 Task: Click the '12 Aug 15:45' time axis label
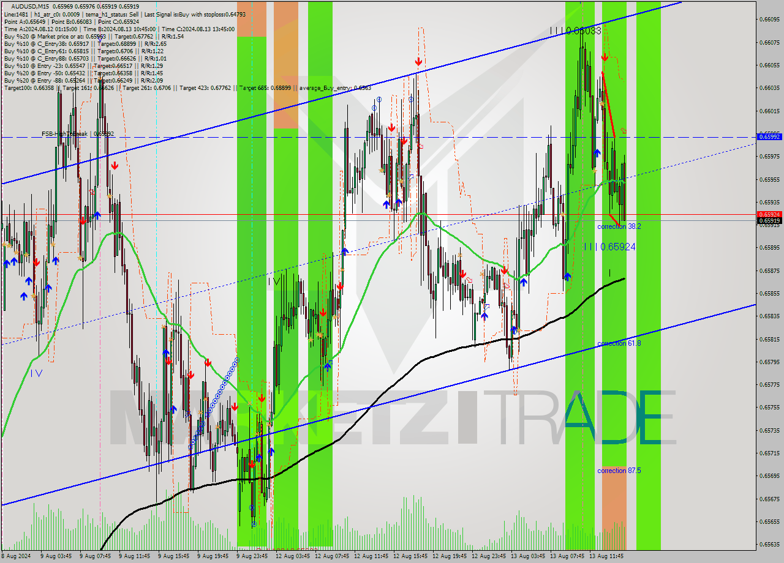[x=411, y=556]
